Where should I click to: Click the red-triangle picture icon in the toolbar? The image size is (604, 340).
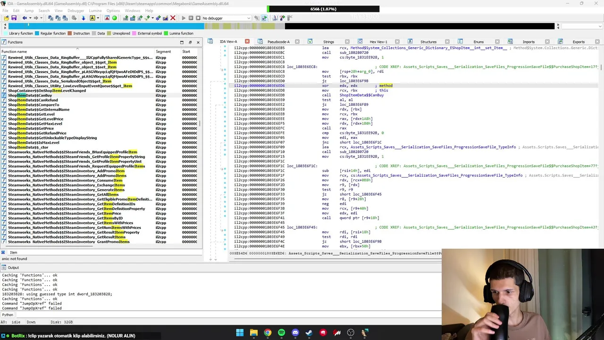pos(107,18)
